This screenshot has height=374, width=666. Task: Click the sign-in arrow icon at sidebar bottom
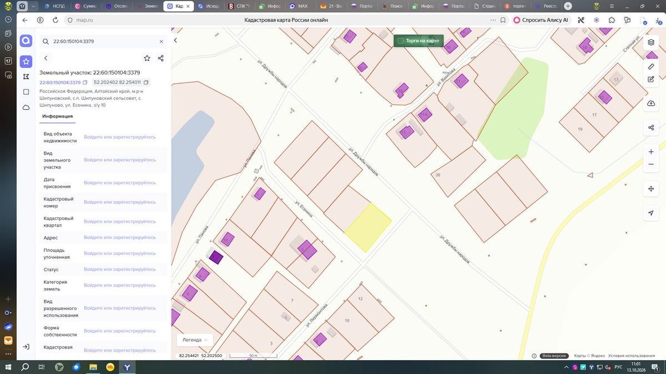(x=26, y=347)
